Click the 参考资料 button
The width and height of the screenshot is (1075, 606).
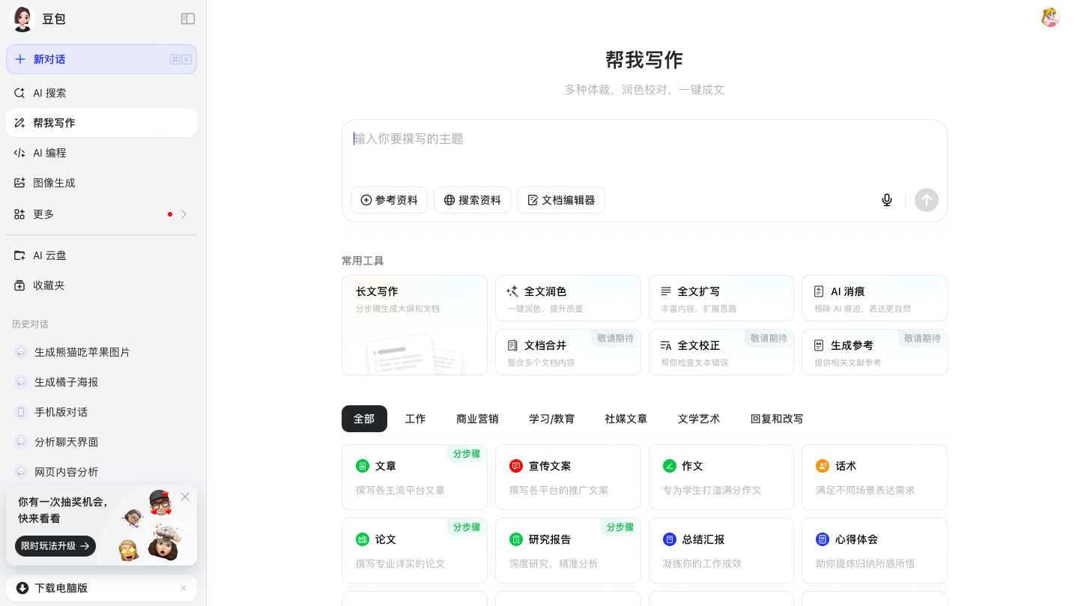coord(389,200)
